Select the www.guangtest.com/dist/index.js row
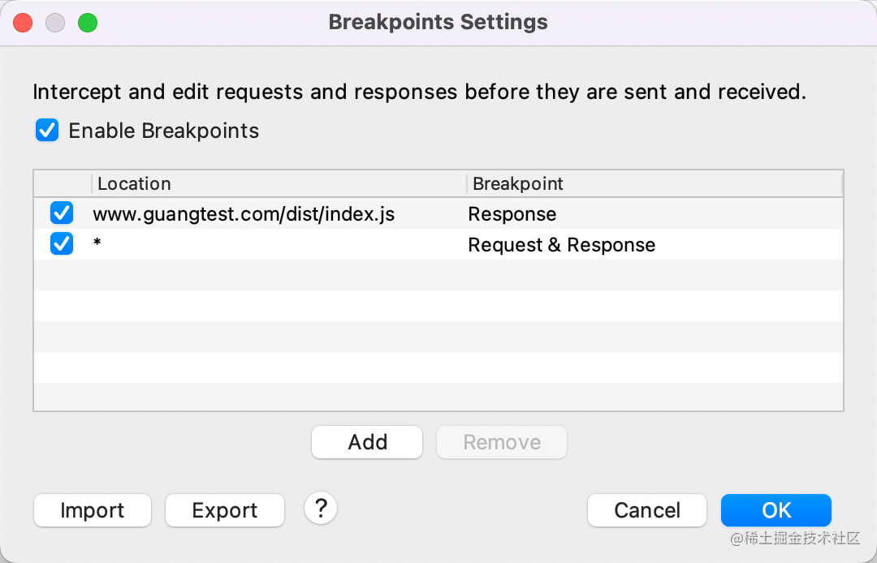877x563 pixels. [244, 214]
